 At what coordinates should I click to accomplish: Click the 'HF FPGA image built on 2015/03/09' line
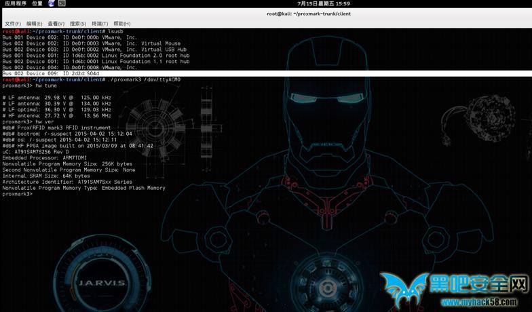point(77,146)
